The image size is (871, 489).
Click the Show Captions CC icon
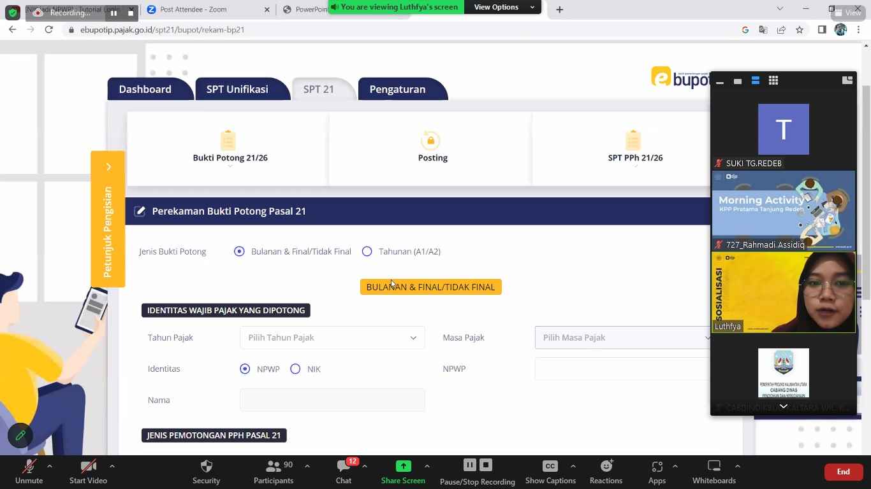[x=550, y=467]
